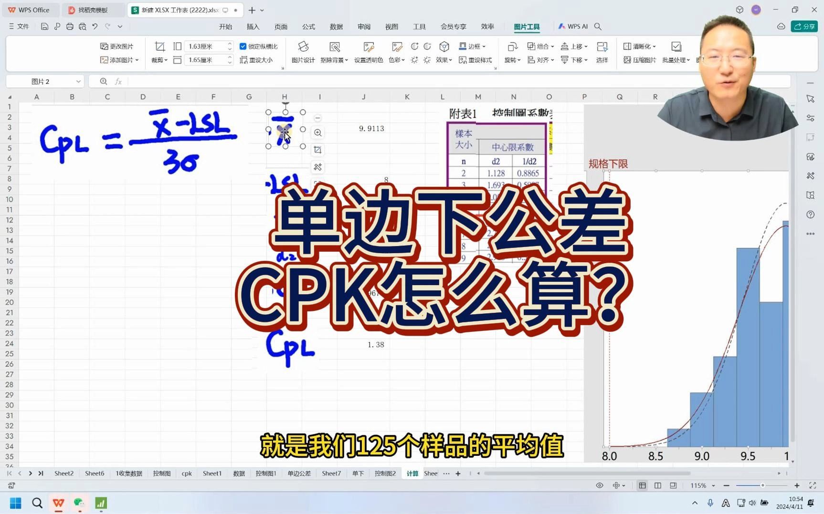
Task: Click Help question icon in right sidebar
Action: pyautogui.click(x=810, y=215)
